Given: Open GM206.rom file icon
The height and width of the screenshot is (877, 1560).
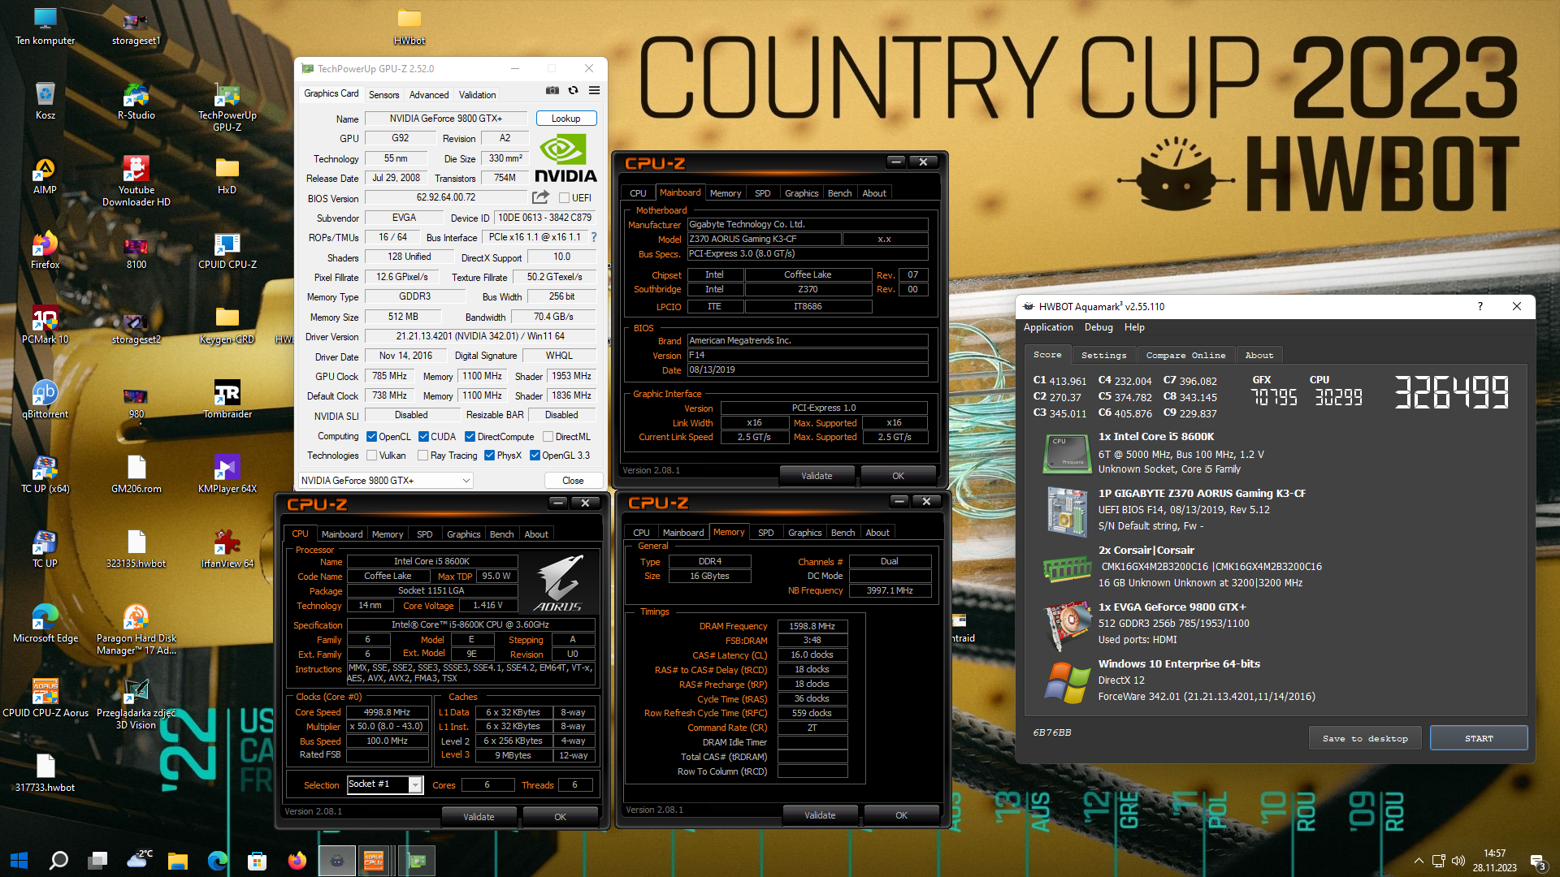Looking at the screenshot, I should click(136, 475).
